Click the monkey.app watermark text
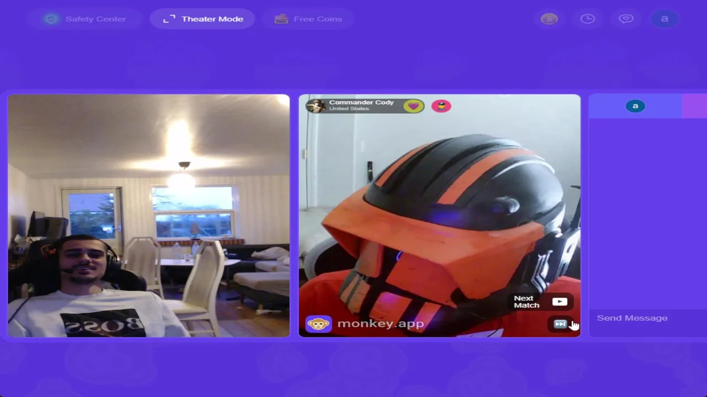The height and width of the screenshot is (397, 707). [x=381, y=324]
